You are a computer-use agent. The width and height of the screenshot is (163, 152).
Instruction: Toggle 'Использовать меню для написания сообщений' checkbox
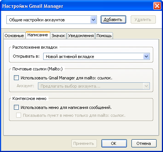tap(16, 107)
